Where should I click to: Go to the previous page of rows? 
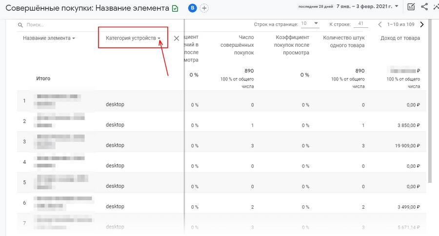(x=380, y=24)
